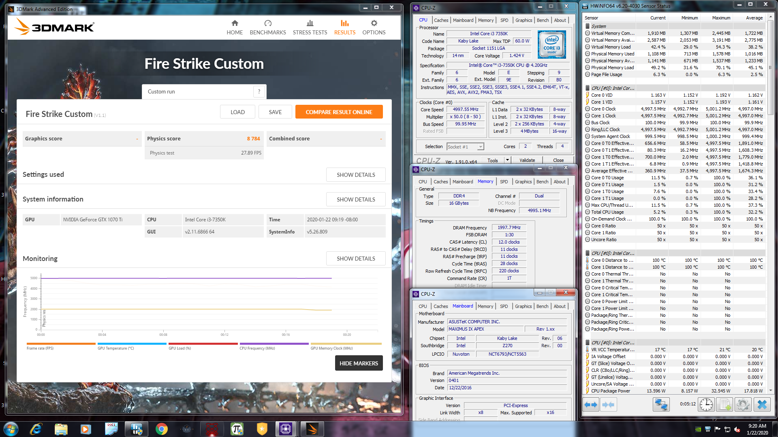
Task: Click COMPARE RESULT ONLINE button
Action: point(339,112)
